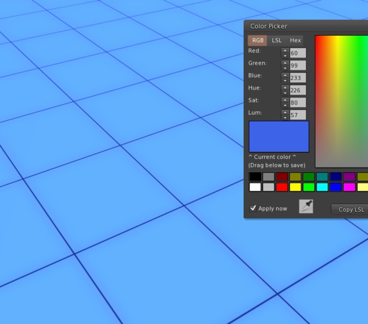Viewport: 368px width, 324px height.
Task: Pick a color in the hue saturation spectrum
Action: (x=341, y=101)
